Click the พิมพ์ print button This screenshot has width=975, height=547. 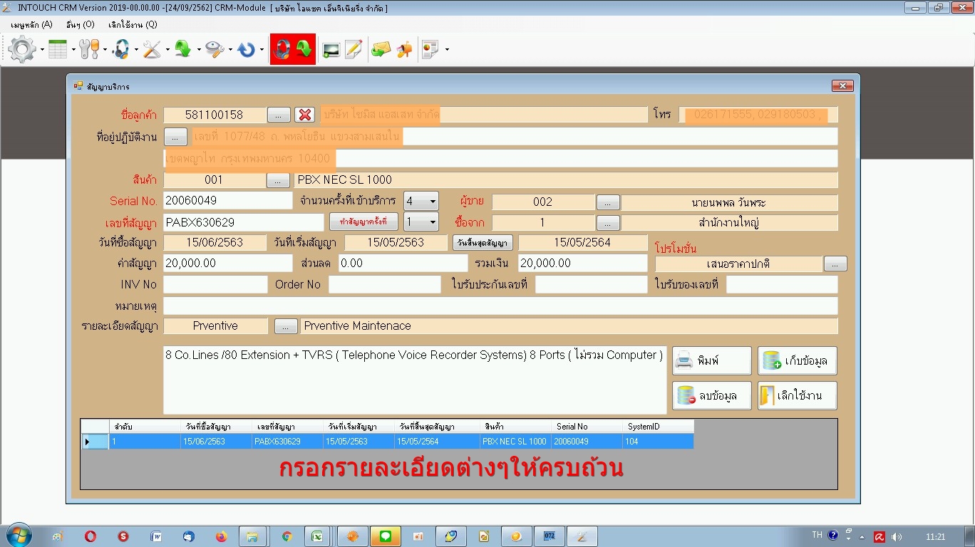(x=711, y=361)
